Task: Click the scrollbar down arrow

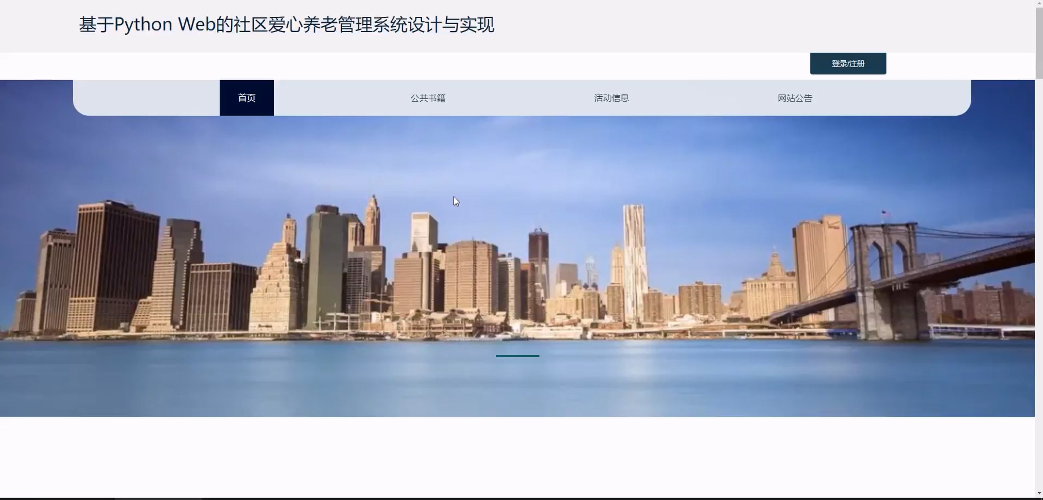Action: tap(1039, 493)
